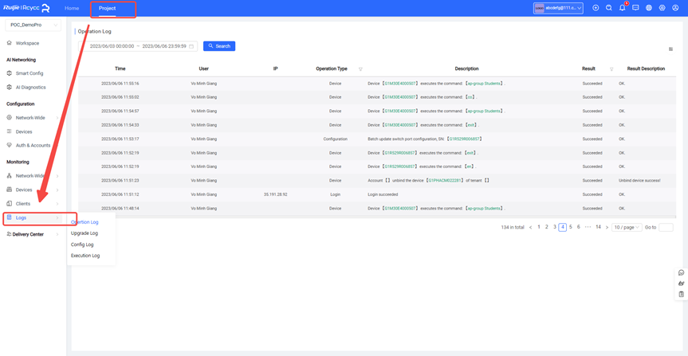Expand Clients in the Monitoring sidebar
Screen dimensions: 688x356
(32, 204)
